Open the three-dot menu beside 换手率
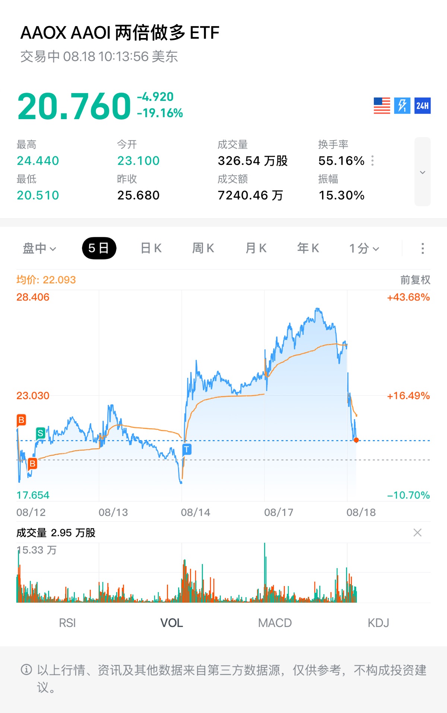447x713 pixels. 372,161
